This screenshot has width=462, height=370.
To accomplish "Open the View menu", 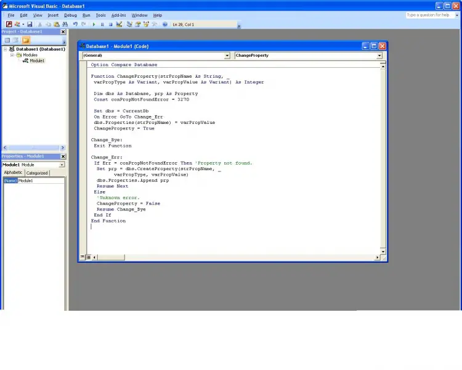I will pos(38,15).
